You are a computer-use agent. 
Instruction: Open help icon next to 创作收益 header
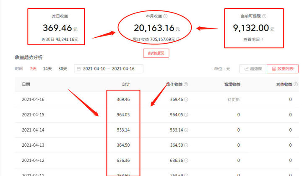tap(186, 84)
